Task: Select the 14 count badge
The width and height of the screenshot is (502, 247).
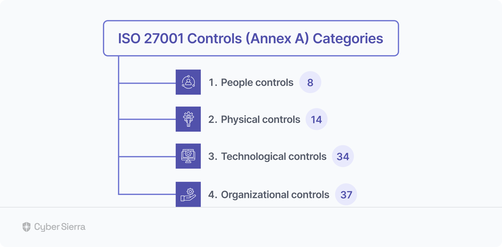Action: [316, 119]
